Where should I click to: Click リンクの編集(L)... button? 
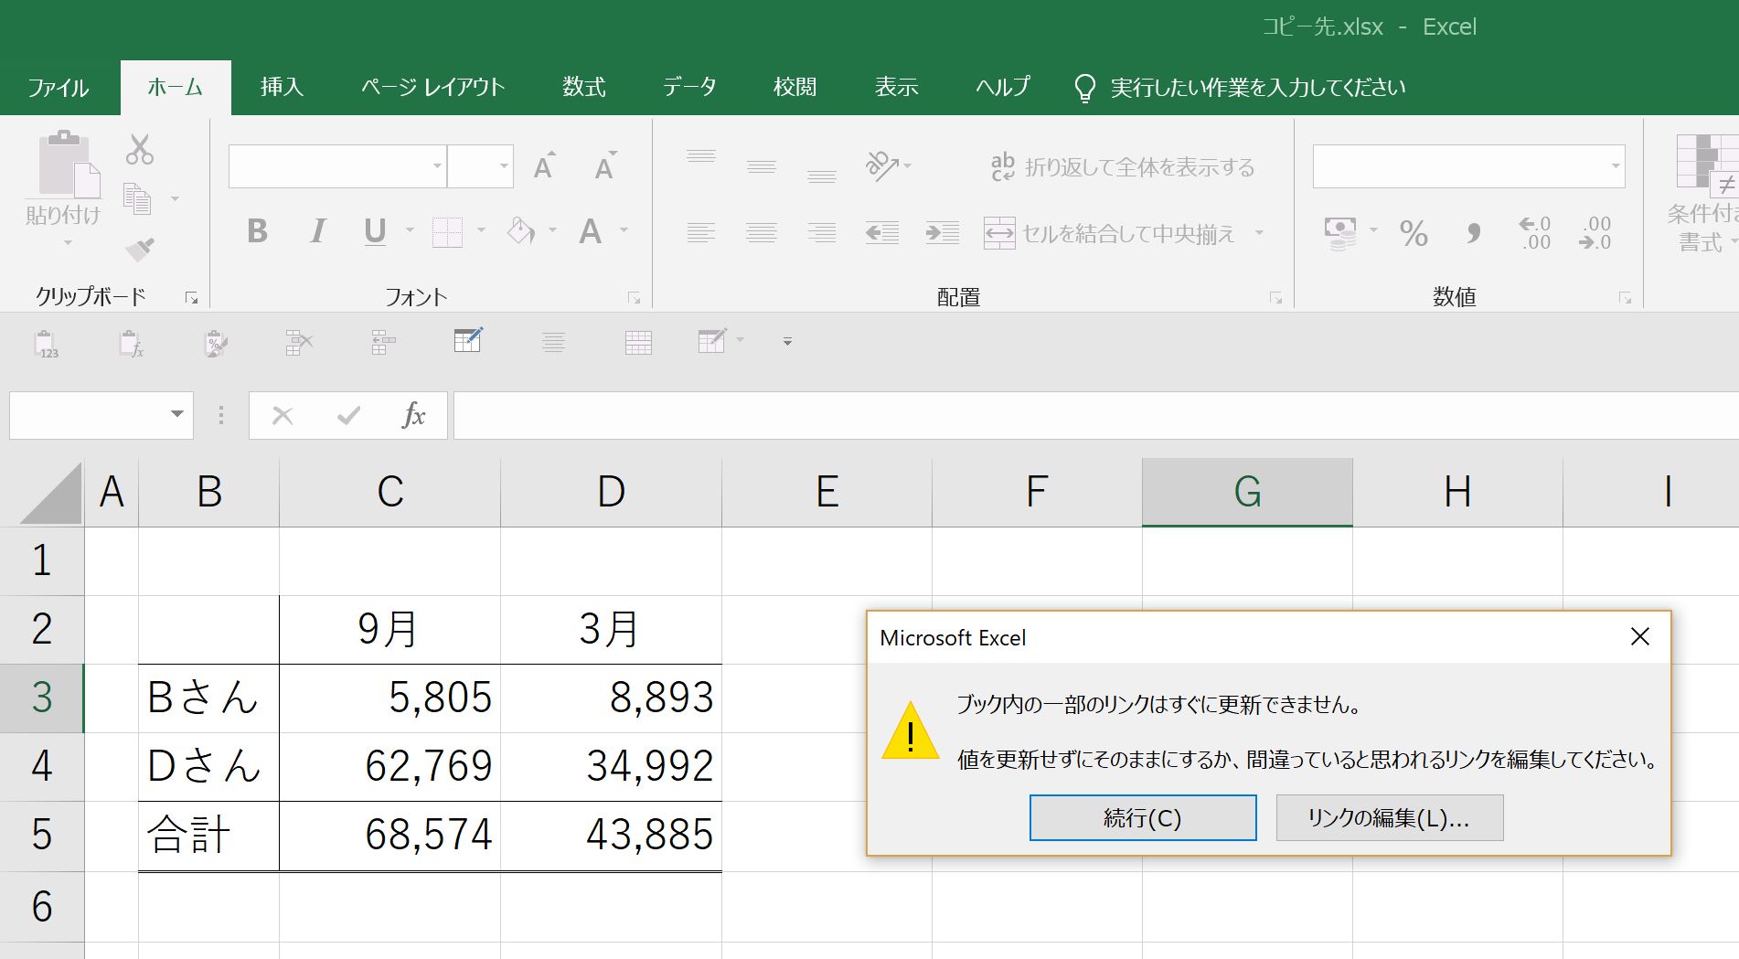tap(1390, 817)
